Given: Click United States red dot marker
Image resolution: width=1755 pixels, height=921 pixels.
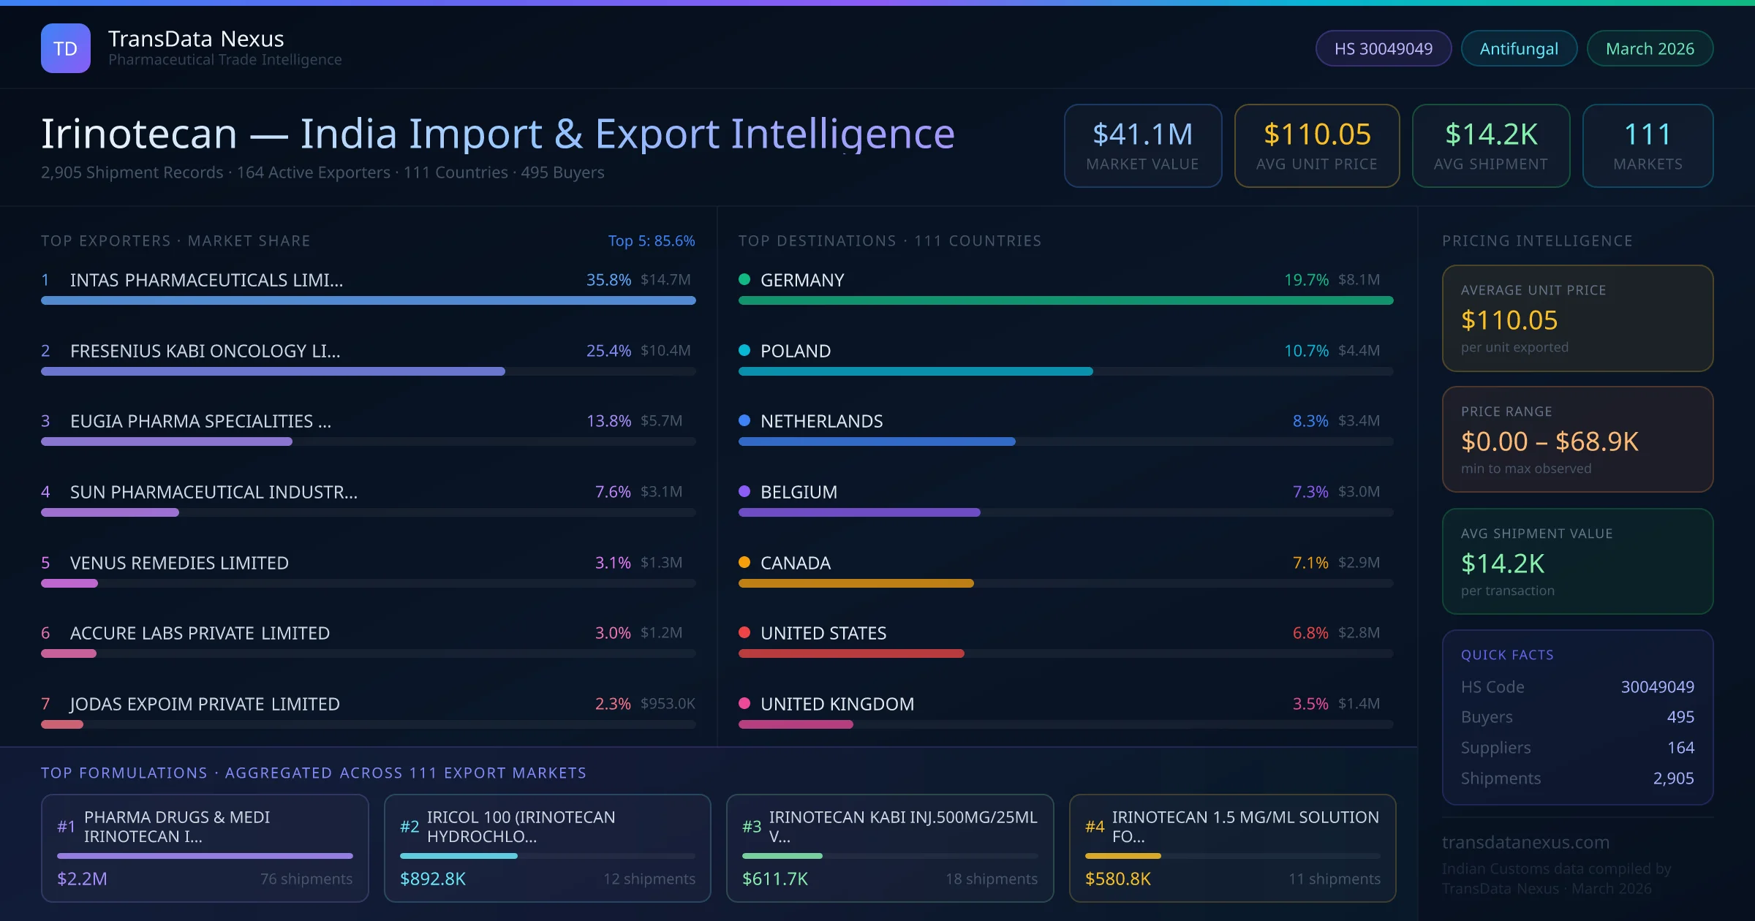Looking at the screenshot, I should click(744, 632).
